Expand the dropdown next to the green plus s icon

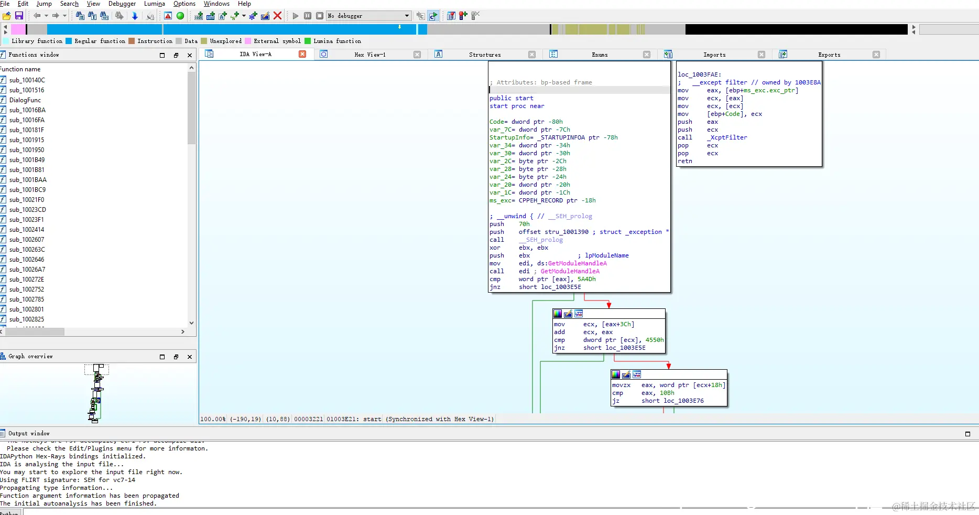tap(244, 16)
